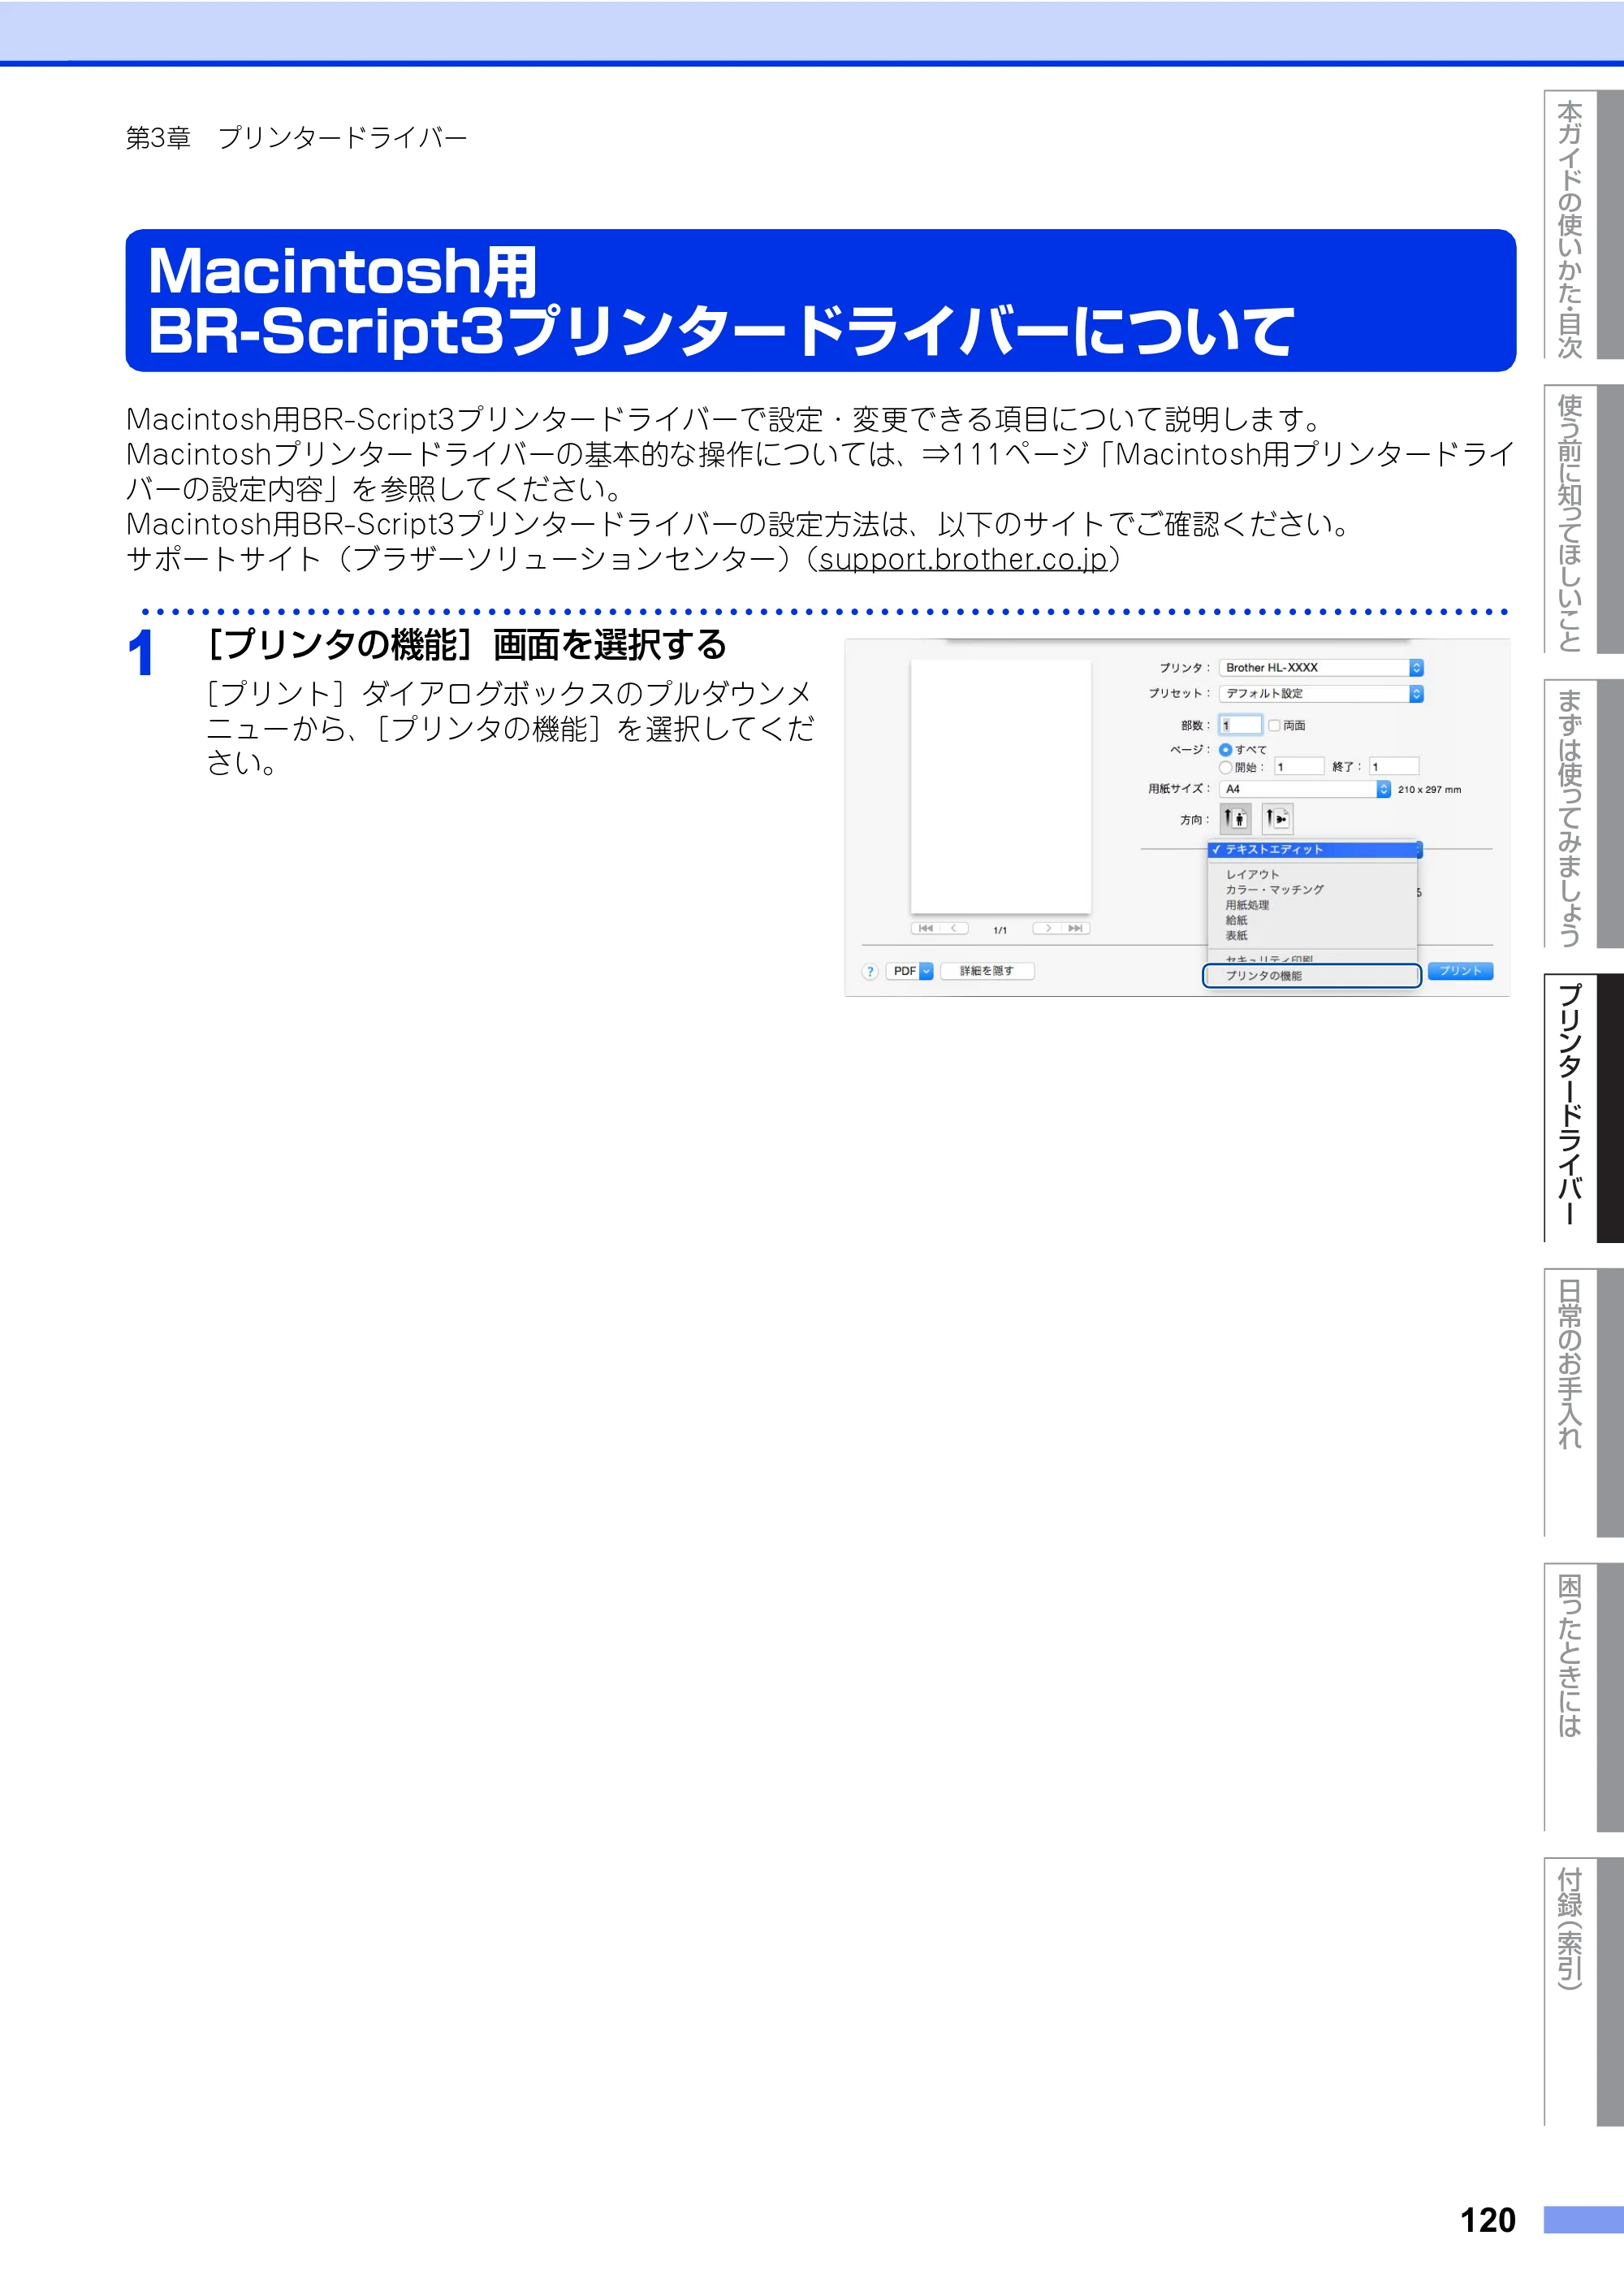1624x2296 pixels.
Task: Open the A4 paper size dropdown
Action: [x=1305, y=790]
